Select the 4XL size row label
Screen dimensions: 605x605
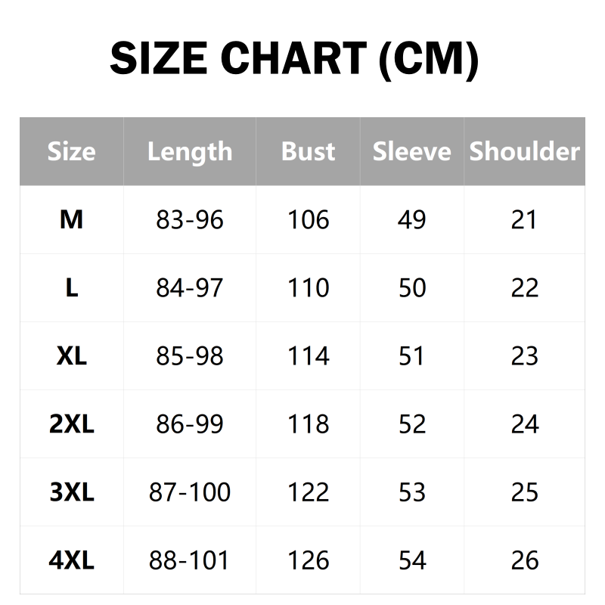pyautogui.click(x=71, y=560)
